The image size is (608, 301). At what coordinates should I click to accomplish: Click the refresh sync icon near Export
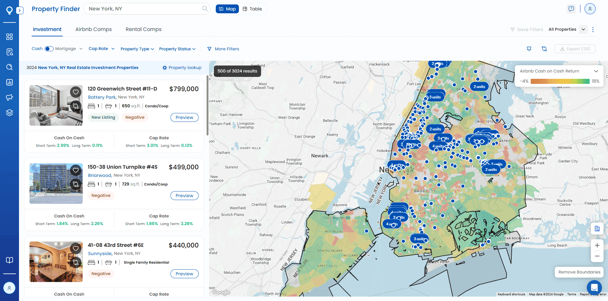point(544,49)
